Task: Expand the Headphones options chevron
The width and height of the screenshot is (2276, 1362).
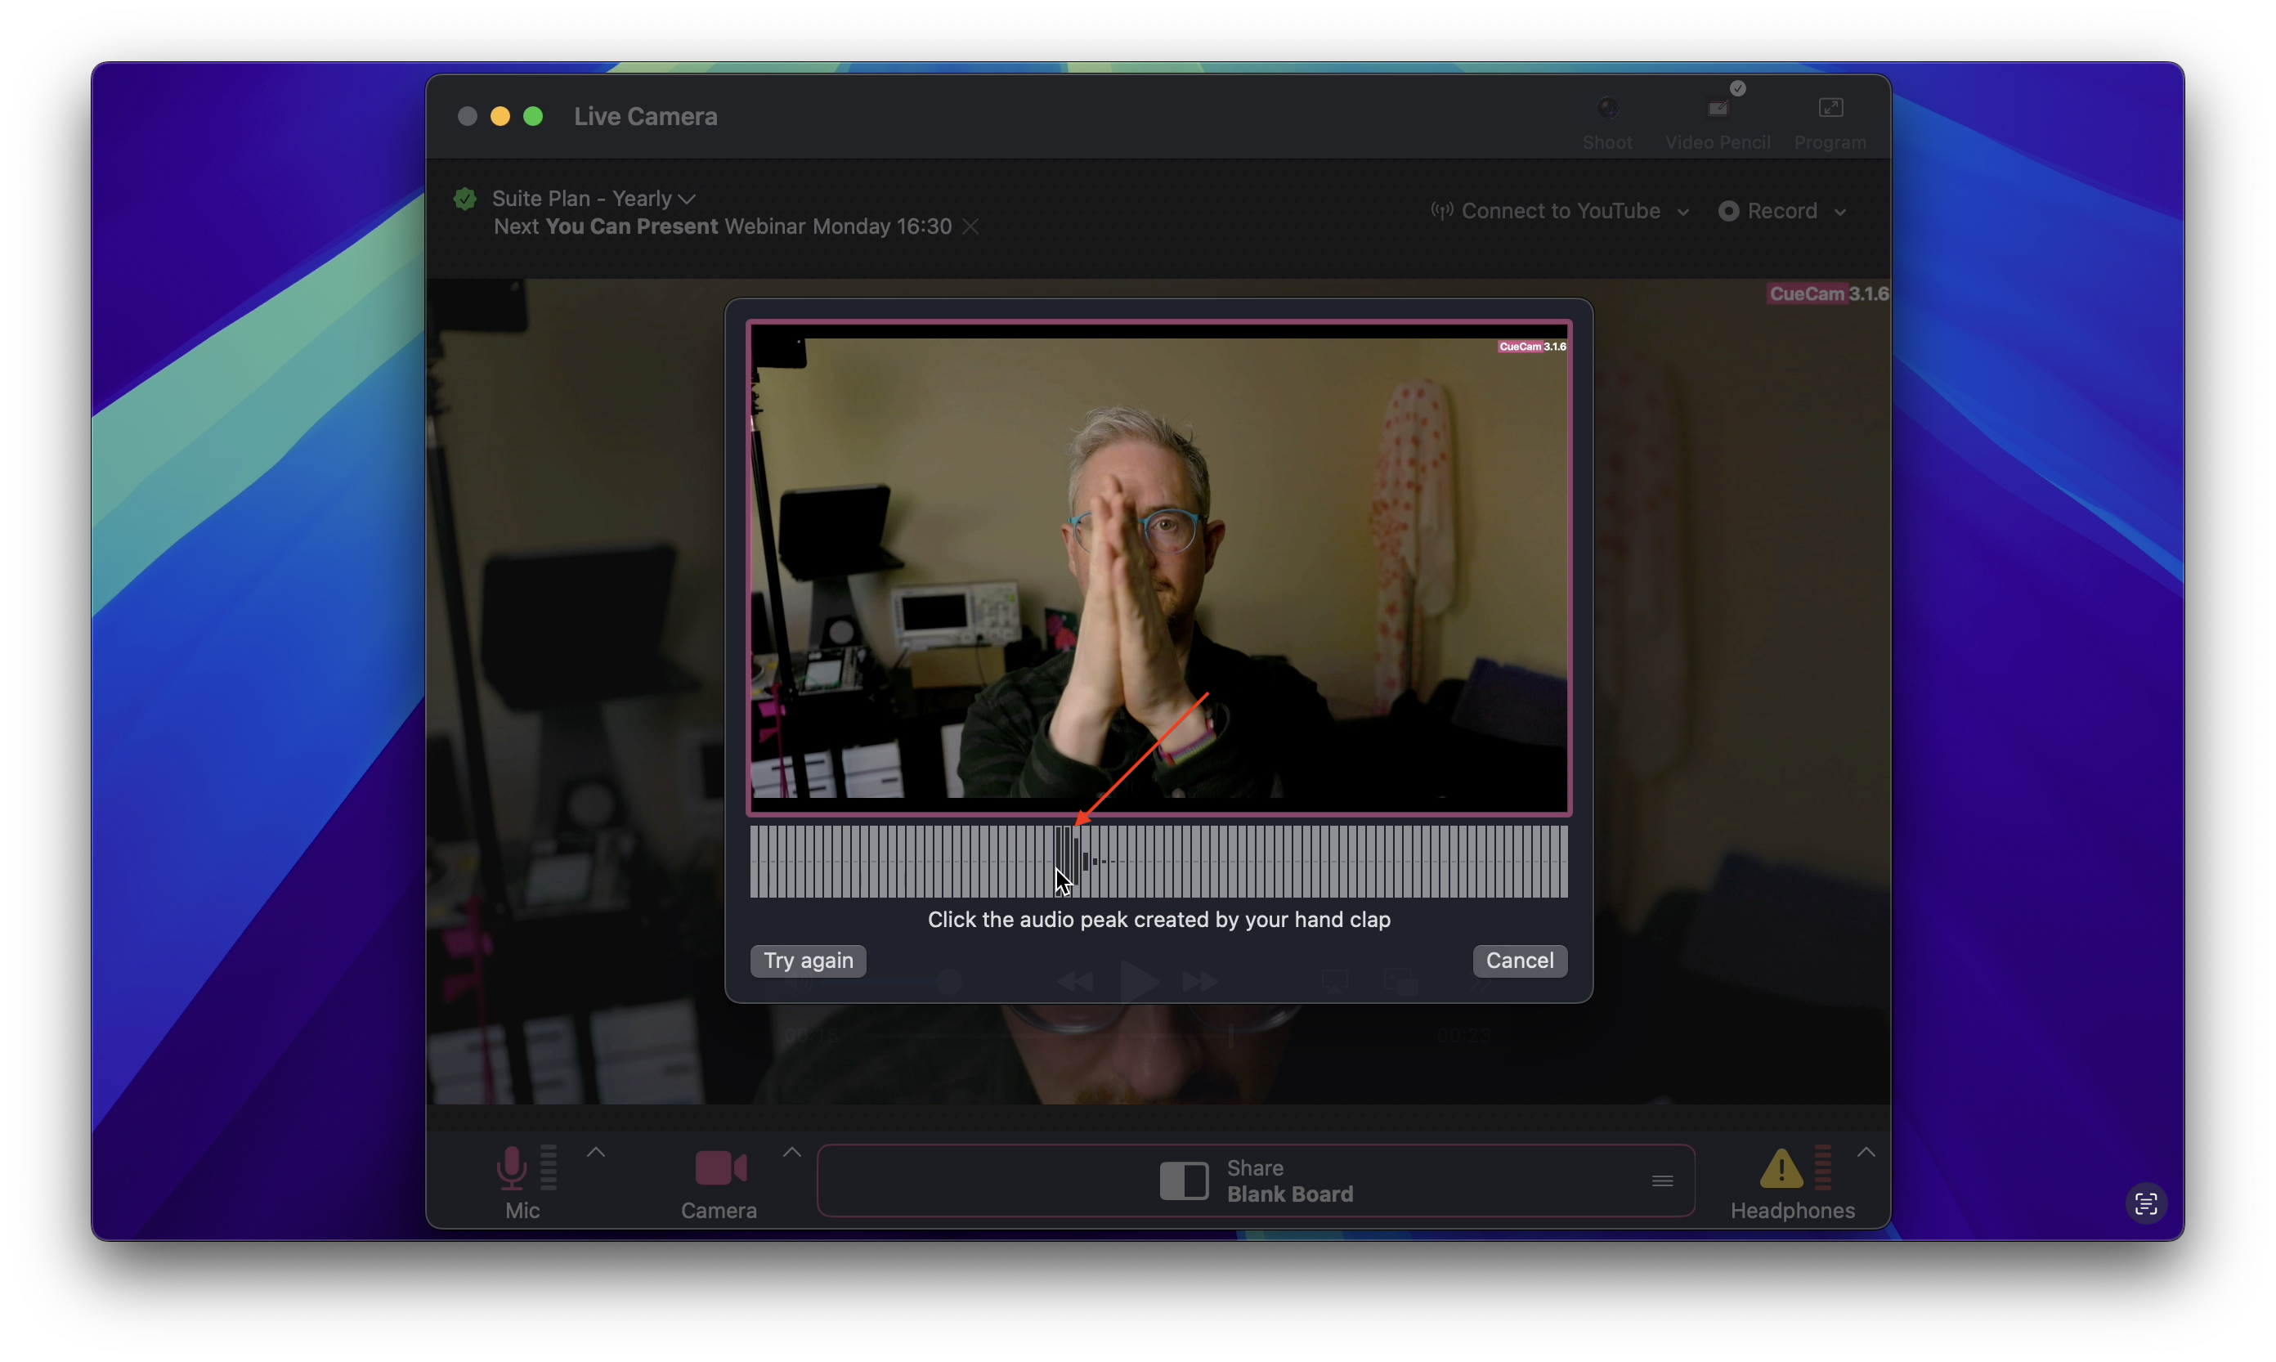Action: click(1865, 1153)
